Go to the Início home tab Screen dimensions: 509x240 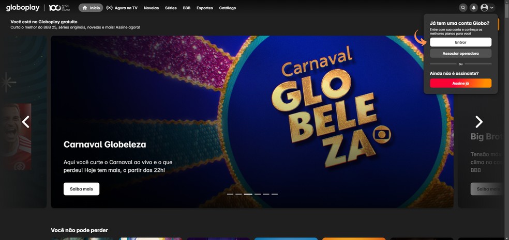[x=91, y=8]
